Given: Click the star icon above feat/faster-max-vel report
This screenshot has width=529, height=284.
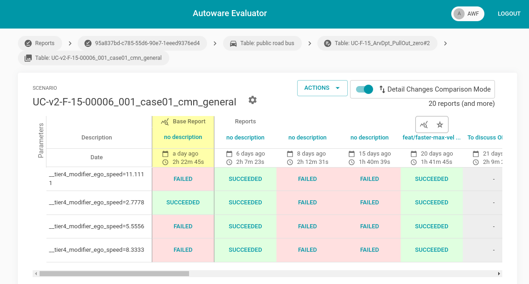Looking at the screenshot, I should [x=440, y=125].
